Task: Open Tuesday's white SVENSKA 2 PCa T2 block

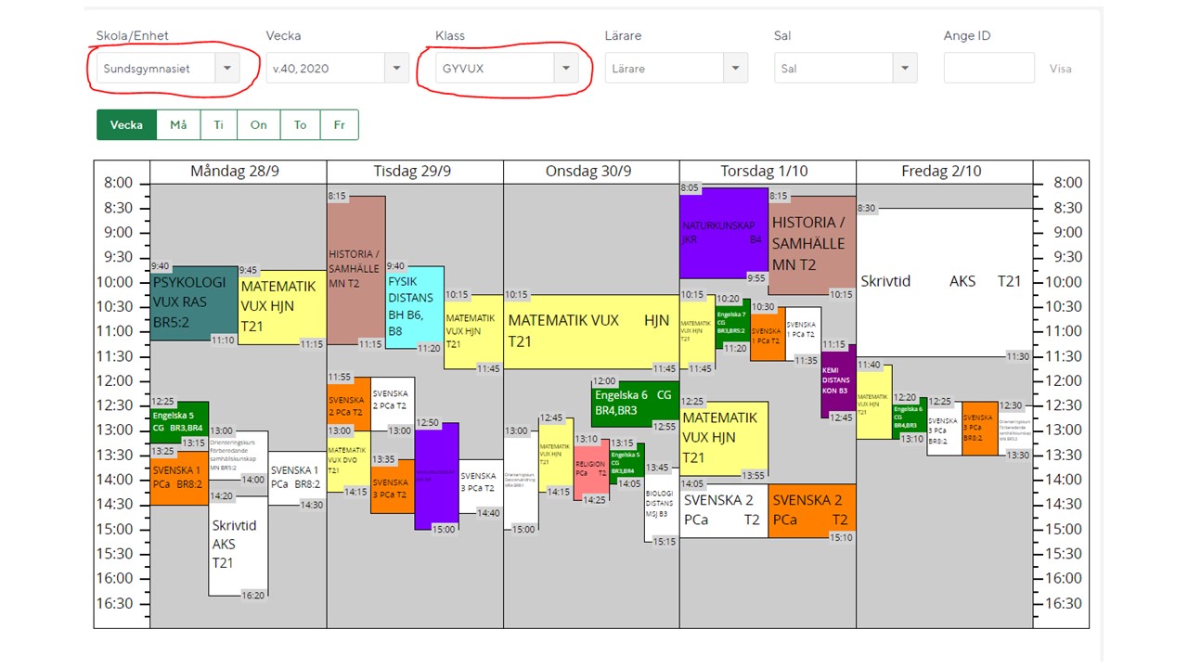Action: point(393,404)
